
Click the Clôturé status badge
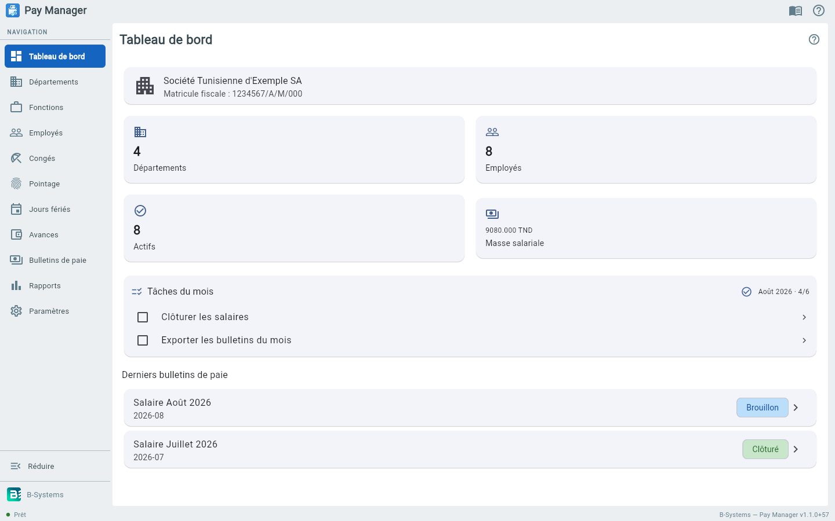pos(765,449)
